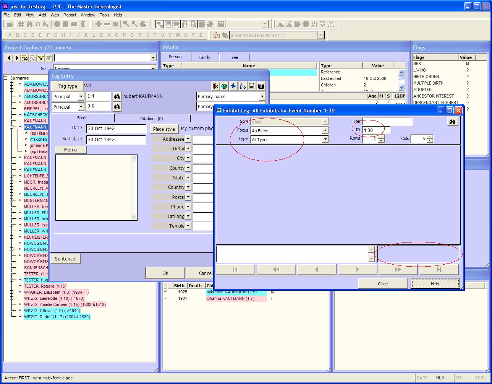This screenshot has height=384, width=492.
Task: Click the bookmark icon left of johanna KAUFMANN dropdown
Action: [x=217, y=35]
